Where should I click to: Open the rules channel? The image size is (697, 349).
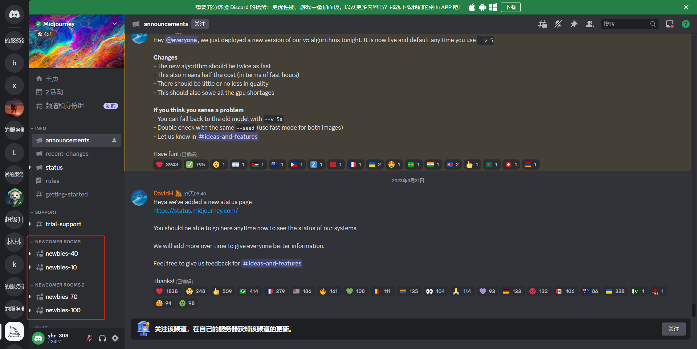[x=77, y=181]
